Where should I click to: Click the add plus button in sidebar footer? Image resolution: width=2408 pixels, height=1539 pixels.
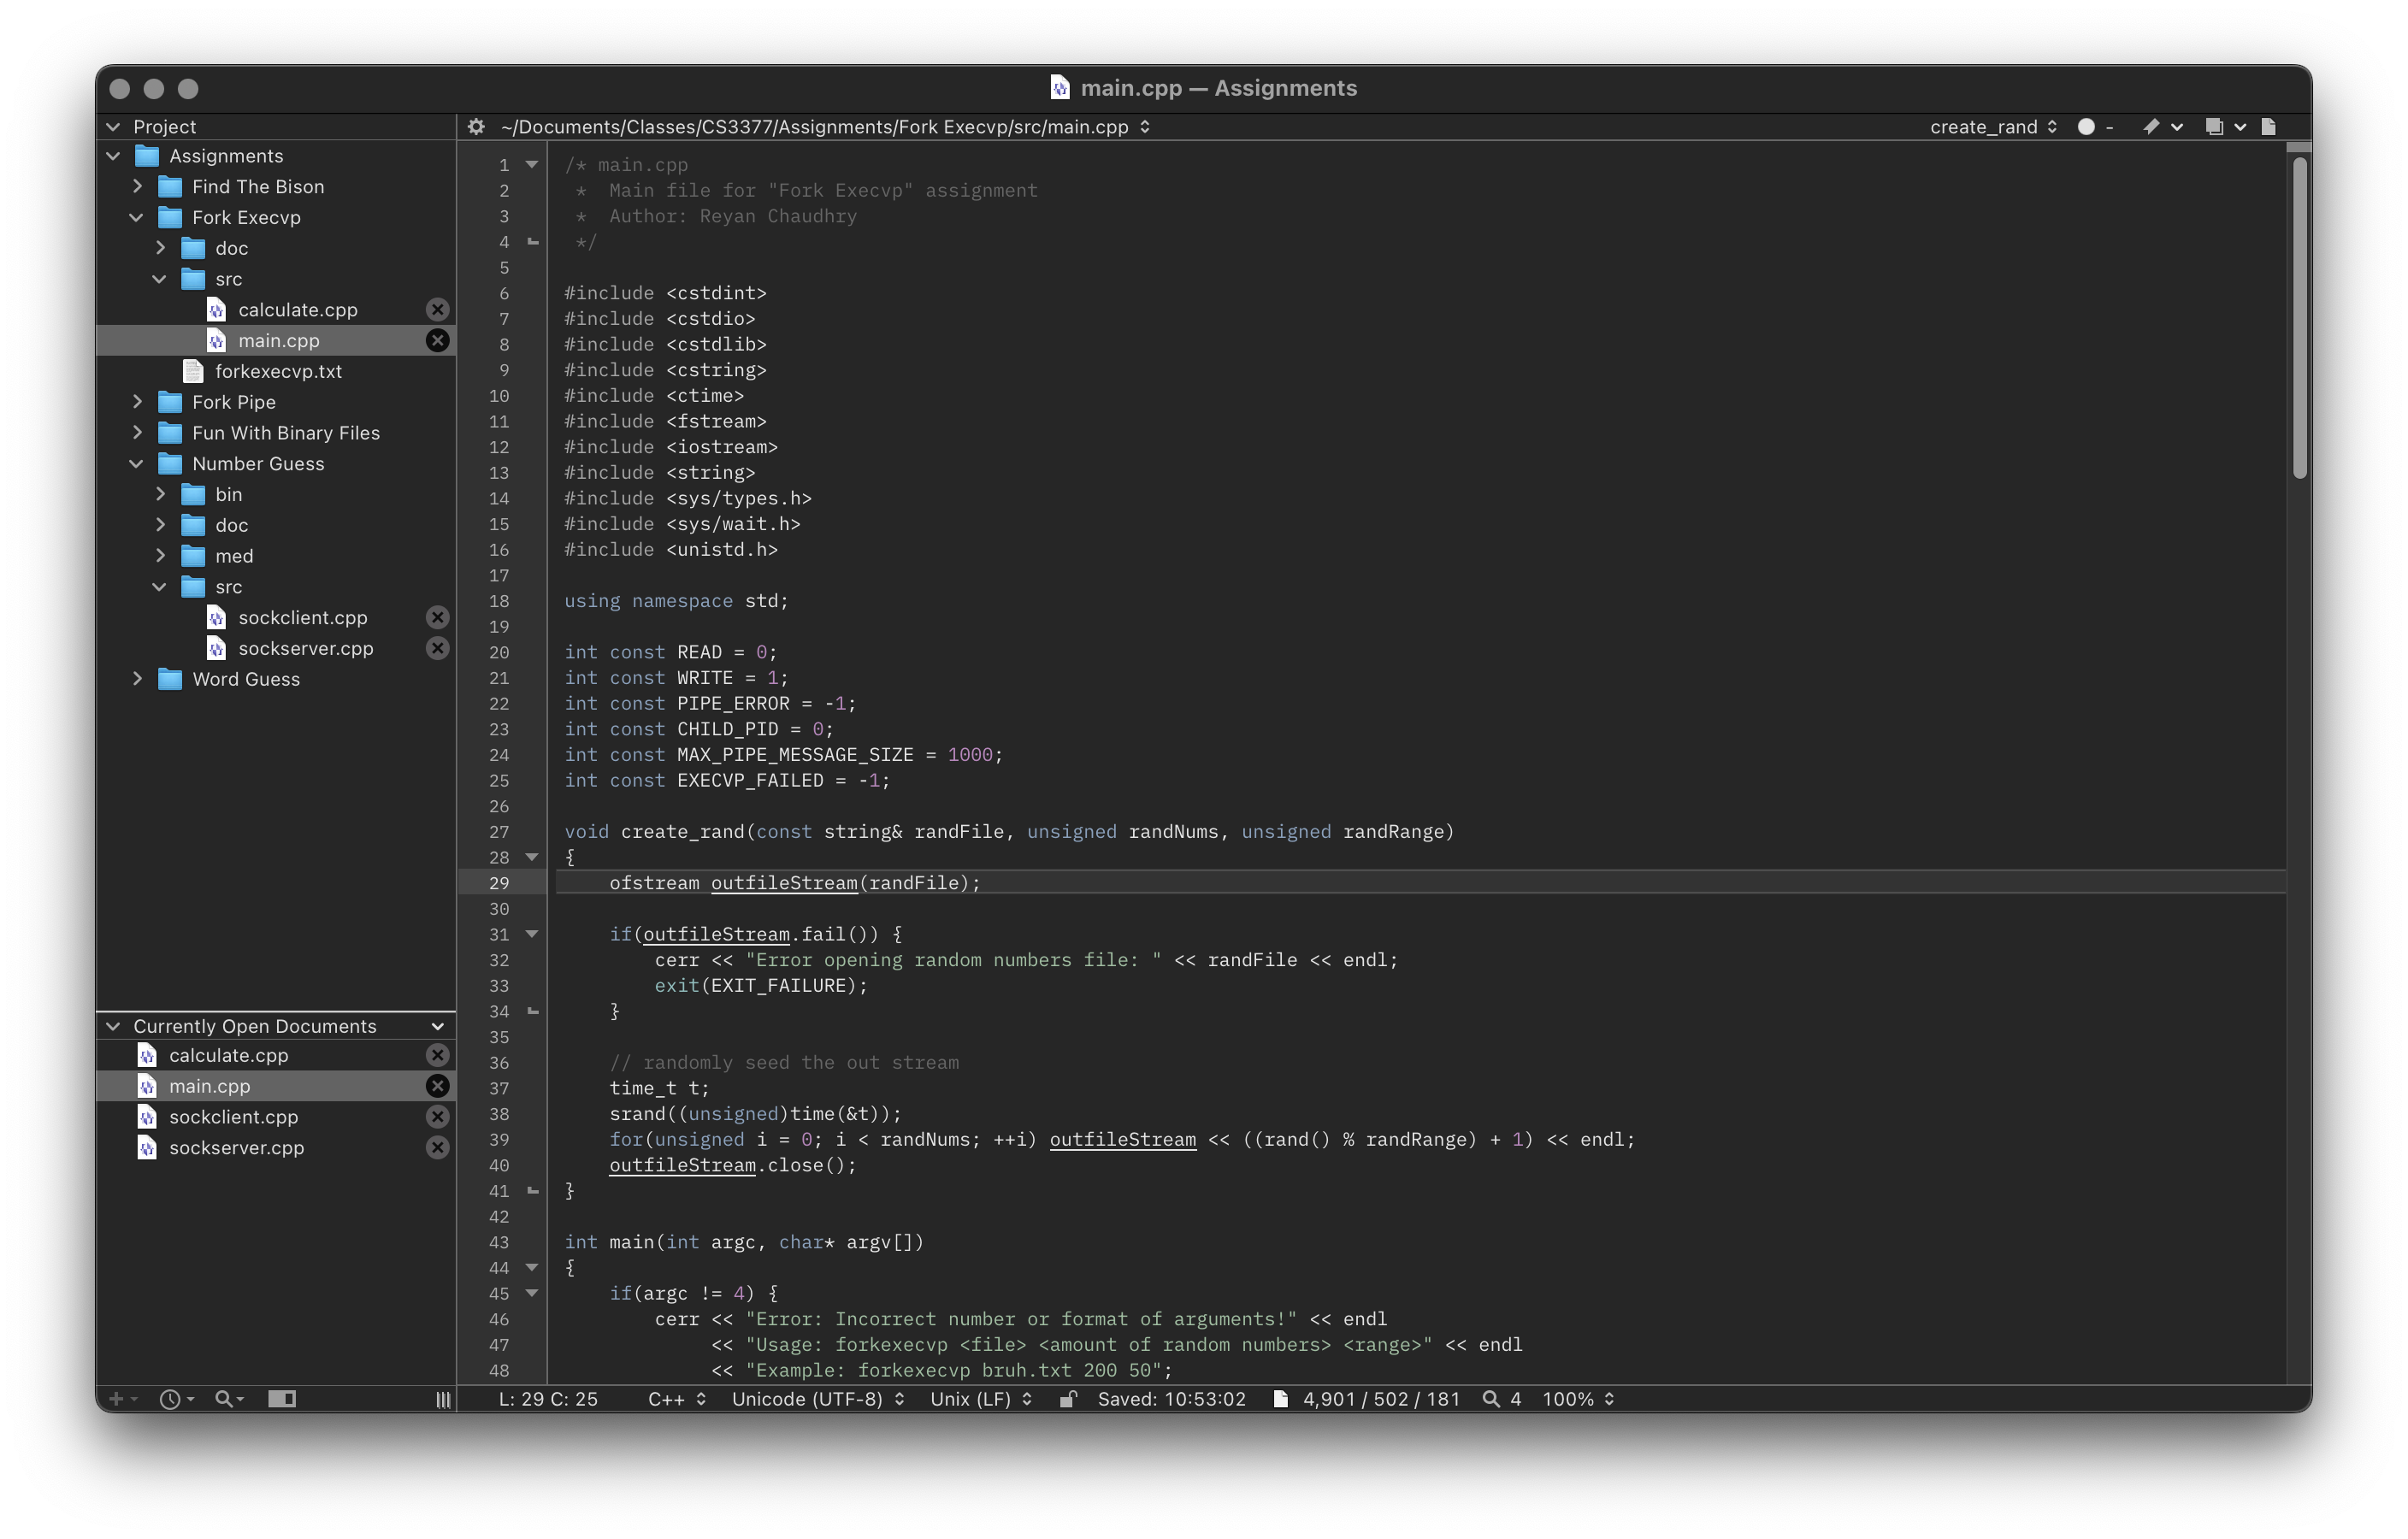pos(116,1399)
